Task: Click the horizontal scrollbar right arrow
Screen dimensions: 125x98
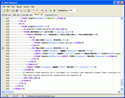Action: tap(119, 92)
